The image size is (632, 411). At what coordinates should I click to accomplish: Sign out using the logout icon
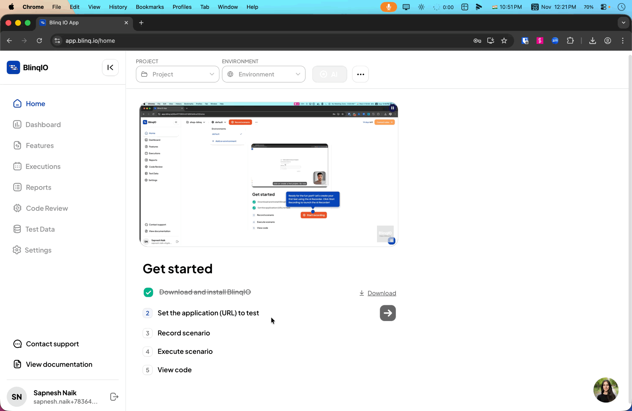point(114,396)
